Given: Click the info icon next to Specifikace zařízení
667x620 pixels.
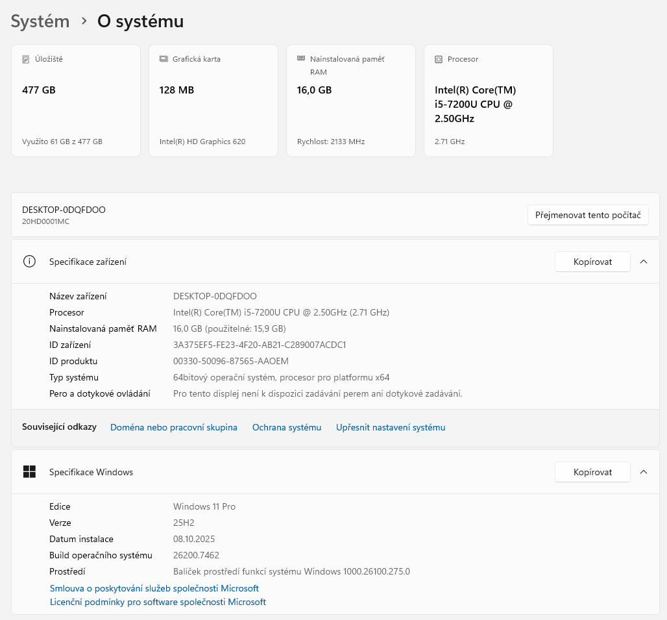Looking at the screenshot, I should coord(29,261).
